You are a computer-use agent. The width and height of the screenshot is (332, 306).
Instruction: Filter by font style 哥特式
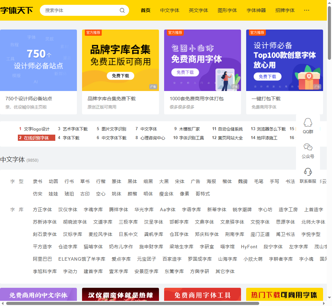(x=203, y=194)
